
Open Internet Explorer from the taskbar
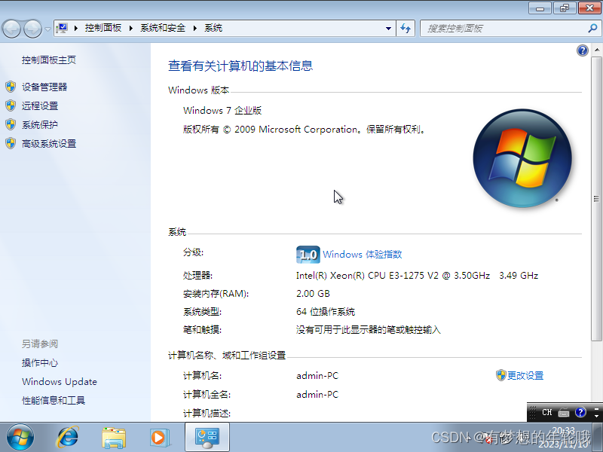click(68, 437)
